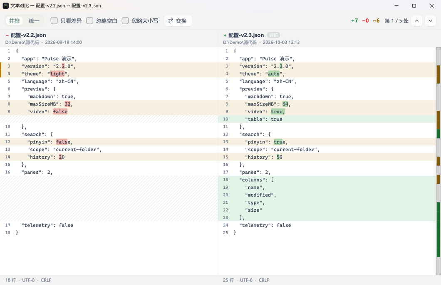Click the left status bar 18 行 · UTF-8 · CRLF

coord(28,280)
